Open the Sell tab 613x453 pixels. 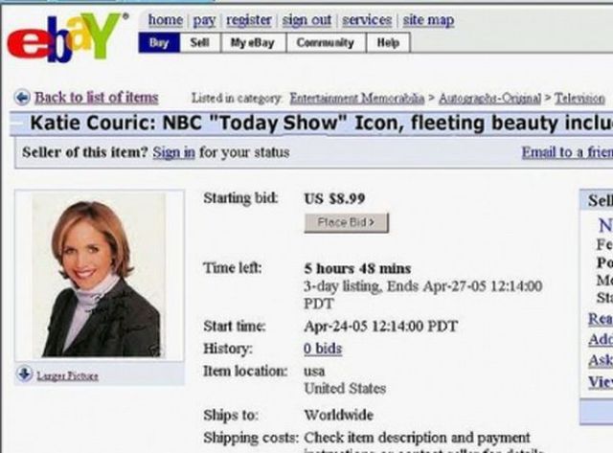coord(200,42)
